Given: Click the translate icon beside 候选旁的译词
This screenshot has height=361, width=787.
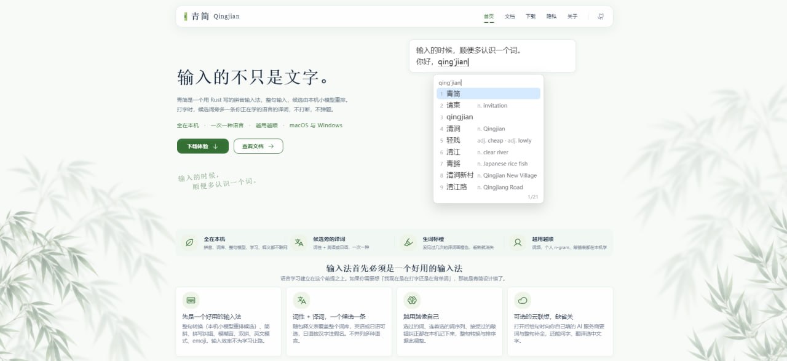Looking at the screenshot, I should click(x=299, y=242).
